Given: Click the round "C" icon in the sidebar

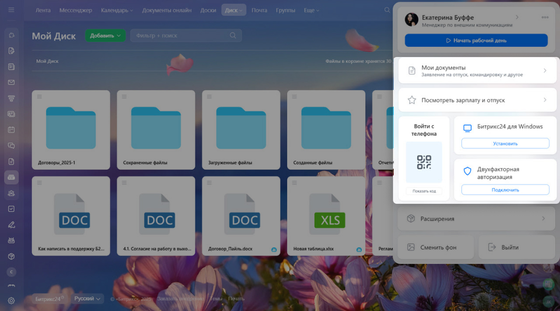Looking at the screenshot, I should (x=12, y=272).
